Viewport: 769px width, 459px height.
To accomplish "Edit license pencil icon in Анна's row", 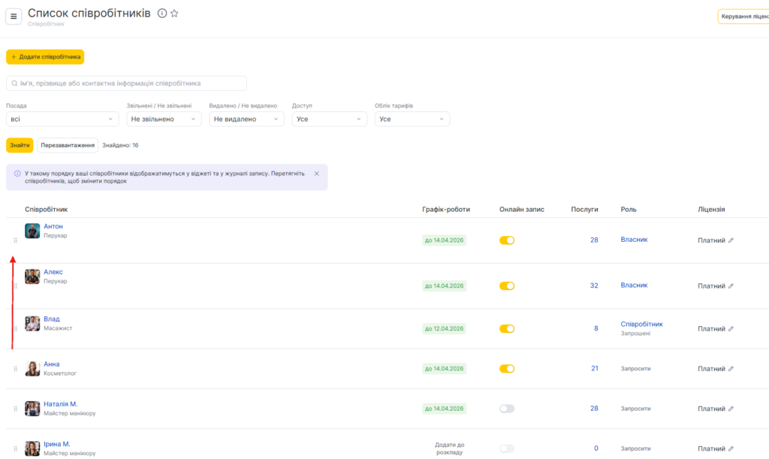I will point(731,369).
